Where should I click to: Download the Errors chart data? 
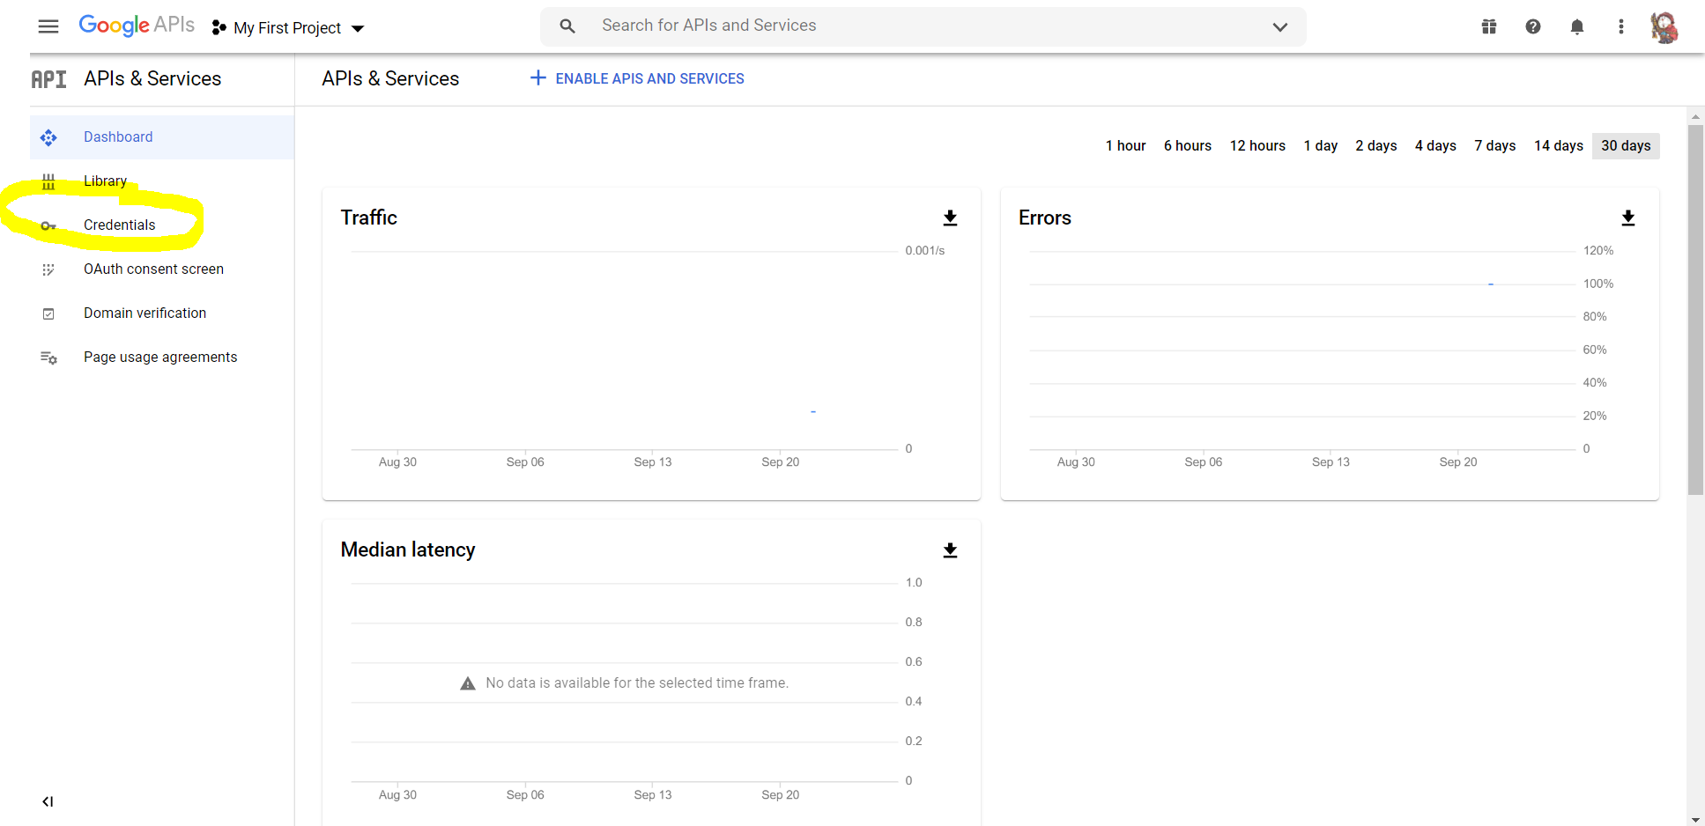pyautogui.click(x=1628, y=218)
